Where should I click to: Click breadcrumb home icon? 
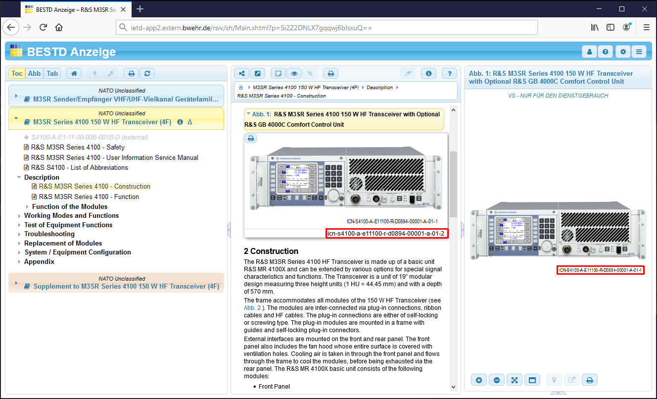pos(241,87)
